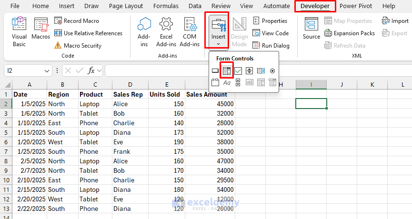412x219 pixels.
Task: Click Refresh Data in XML group
Action: point(345,45)
